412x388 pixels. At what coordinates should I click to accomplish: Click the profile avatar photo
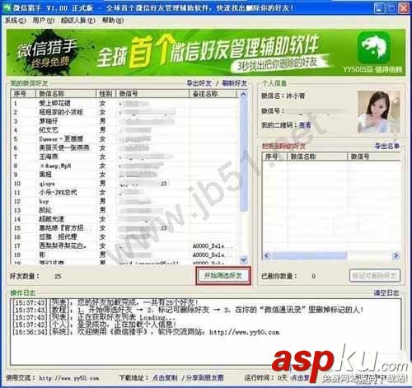point(378,112)
